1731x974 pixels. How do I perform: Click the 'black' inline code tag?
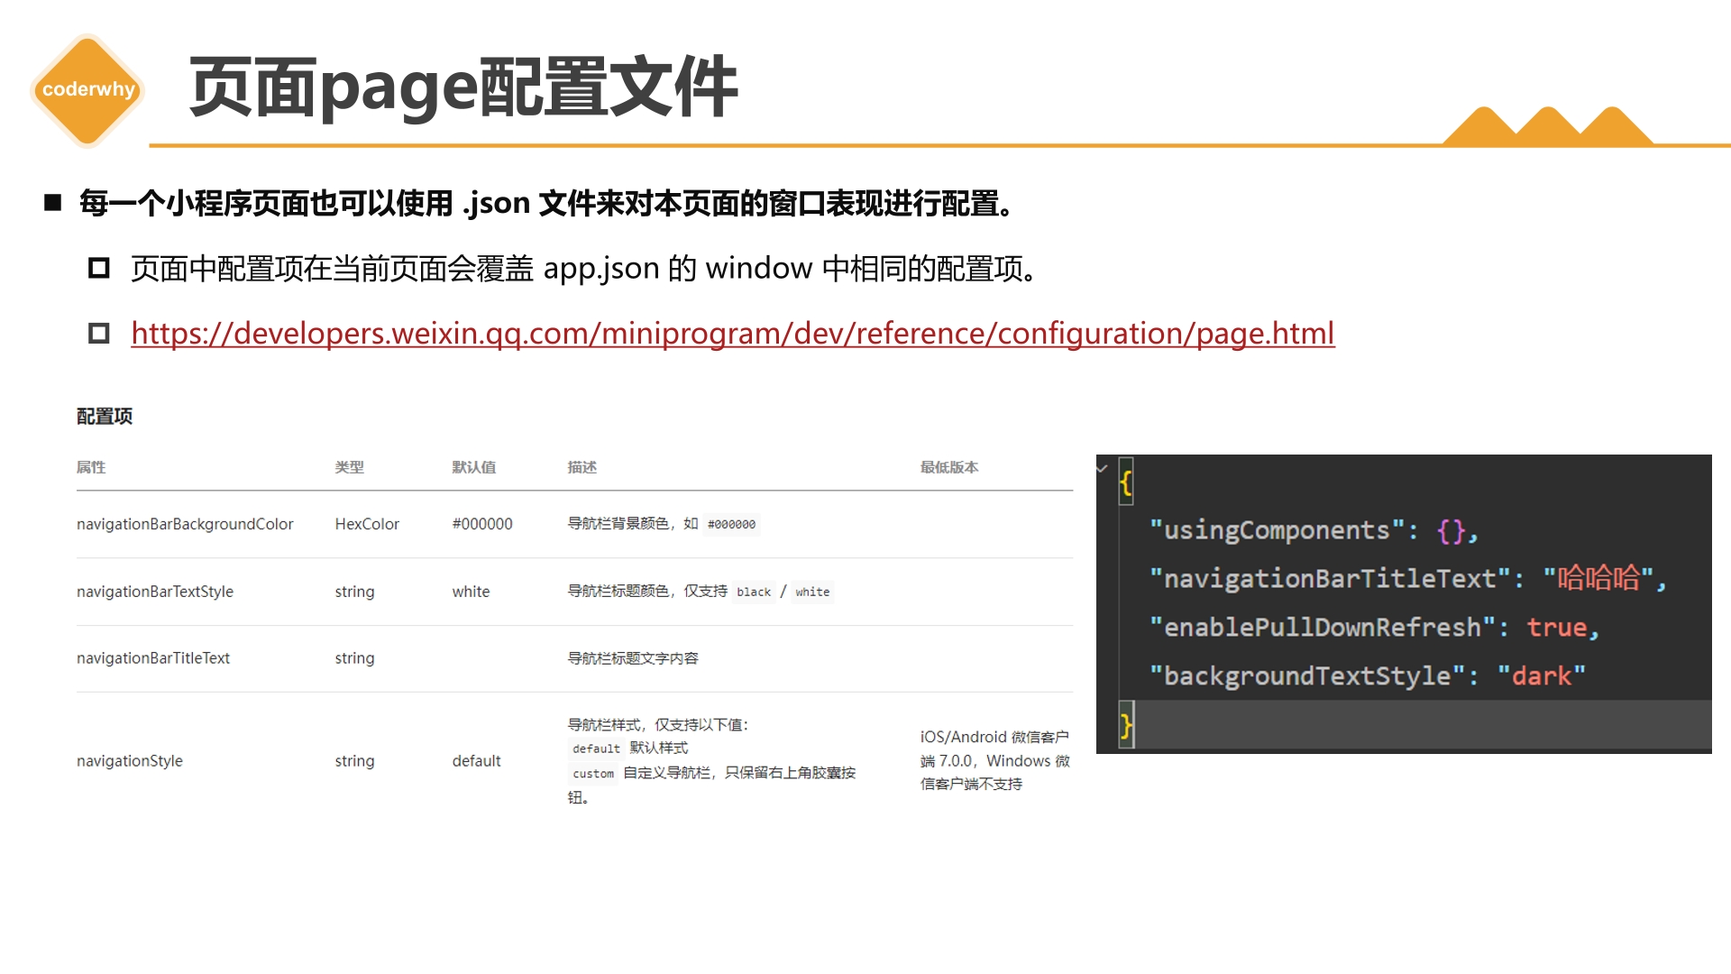click(754, 592)
